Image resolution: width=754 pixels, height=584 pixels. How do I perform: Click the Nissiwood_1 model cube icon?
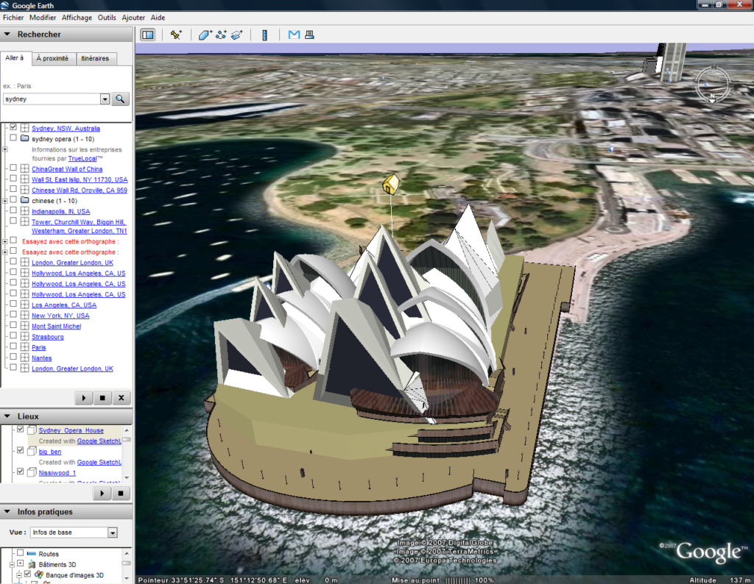tap(32, 473)
